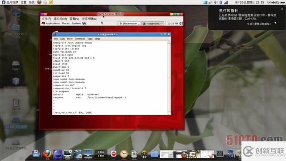The image size is (286, 161).
Task: Open the terminal File menu
Action: tap(56, 39)
